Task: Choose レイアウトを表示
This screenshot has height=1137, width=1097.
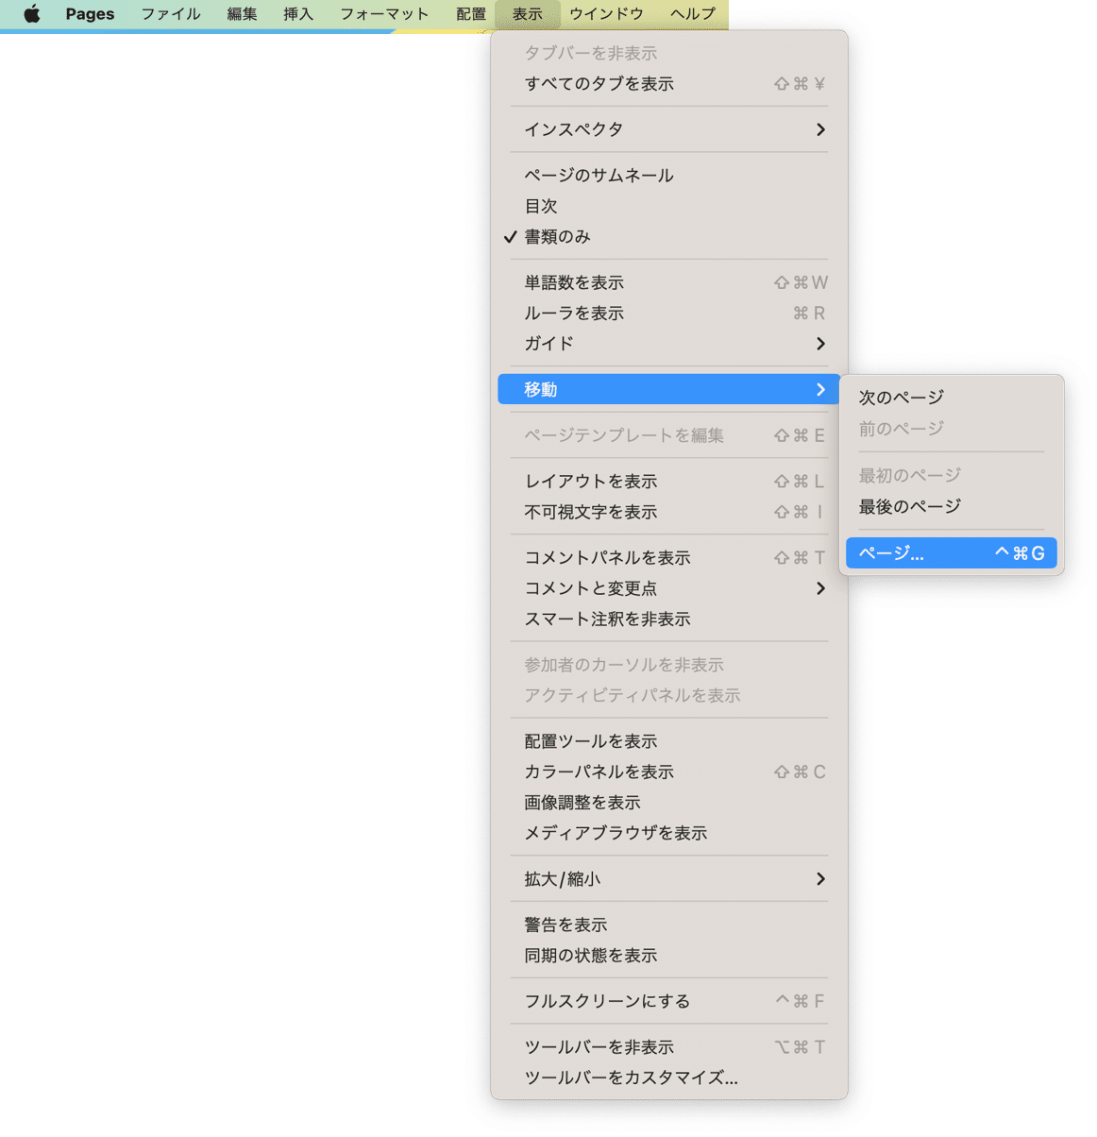Action: coord(669,482)
